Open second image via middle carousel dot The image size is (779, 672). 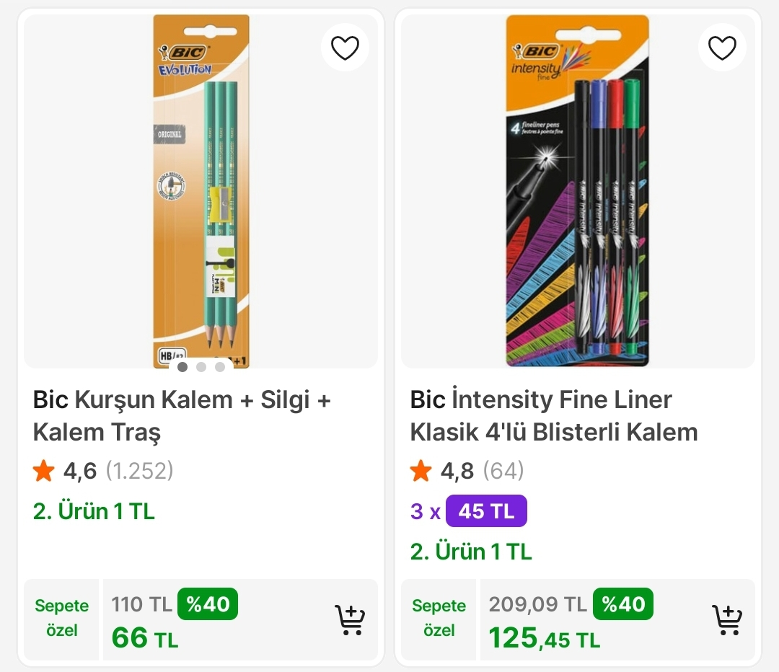(201, 367)
